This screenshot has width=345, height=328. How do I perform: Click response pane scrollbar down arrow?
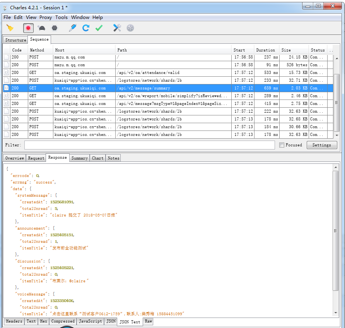pyautogui.click(x=336, y=313)
